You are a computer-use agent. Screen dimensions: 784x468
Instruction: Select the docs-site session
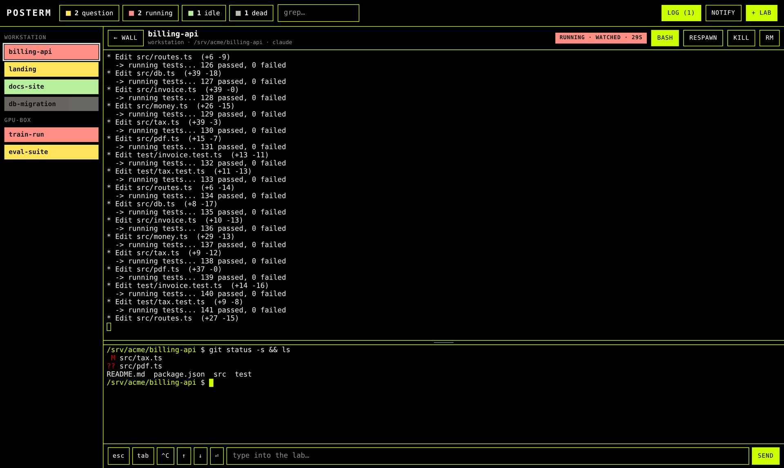tap(51, 87)
